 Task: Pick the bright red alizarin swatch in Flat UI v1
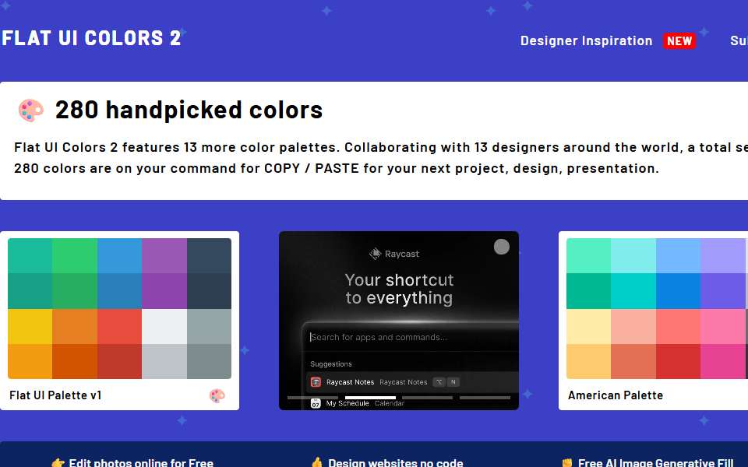point(120,326)
